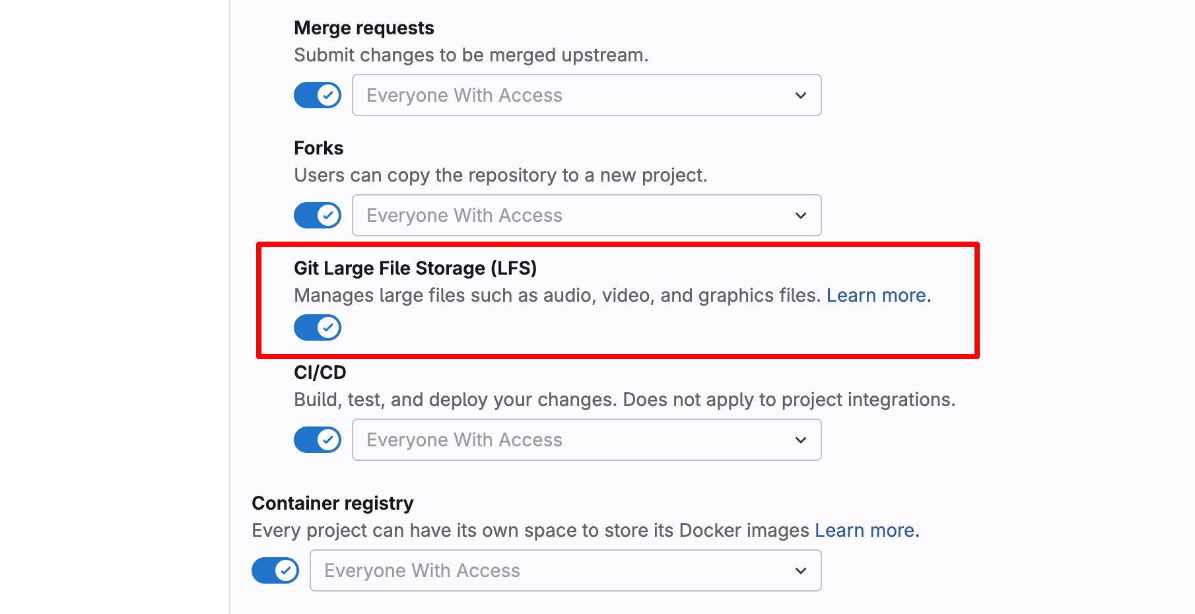1195x614 pixels.
Task: Click the Forks section heading
Action: coord(319,148)
